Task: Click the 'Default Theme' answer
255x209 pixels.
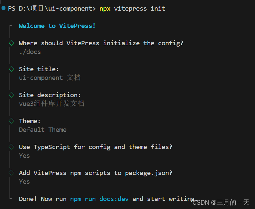Action: [43, 130]
